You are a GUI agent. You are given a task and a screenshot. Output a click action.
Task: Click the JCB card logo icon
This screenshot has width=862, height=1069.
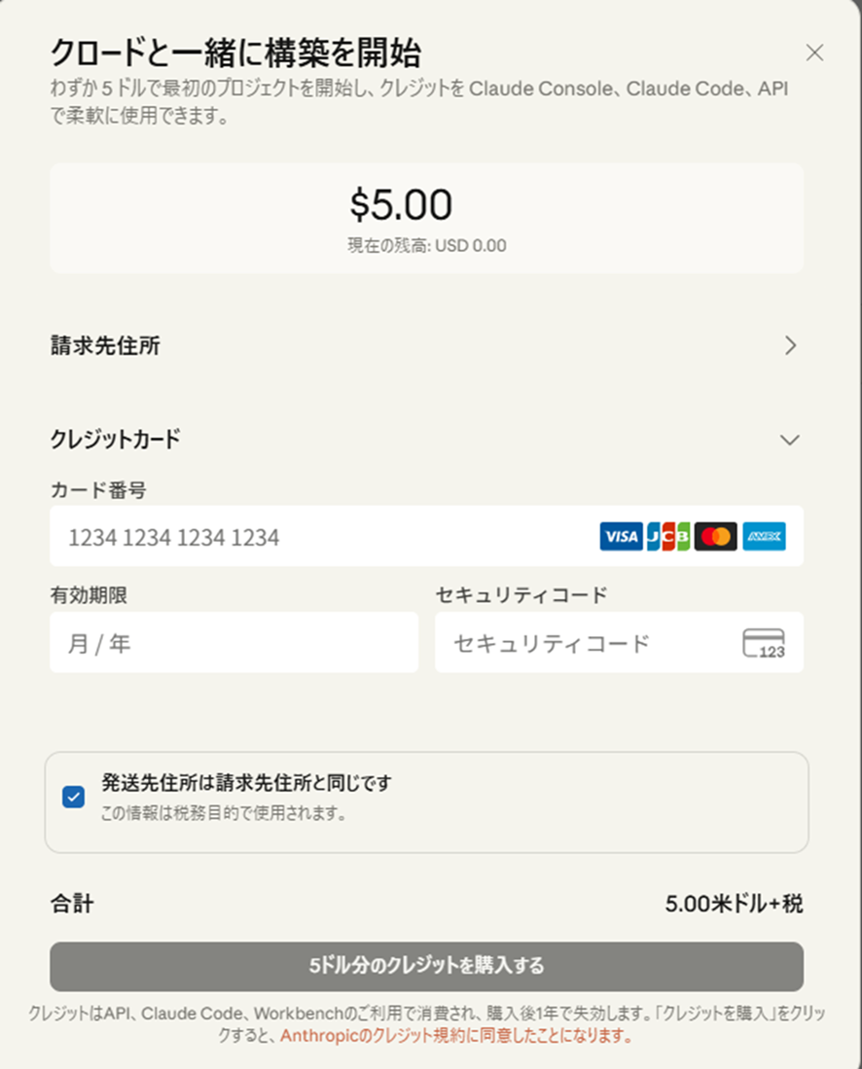coord(668,536)
